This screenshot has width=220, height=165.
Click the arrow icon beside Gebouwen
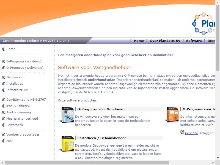(4, 77)
